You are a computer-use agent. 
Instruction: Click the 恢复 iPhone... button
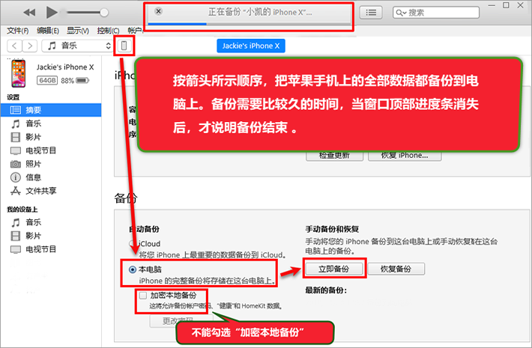pyautogui.click(x=405, y=156)
